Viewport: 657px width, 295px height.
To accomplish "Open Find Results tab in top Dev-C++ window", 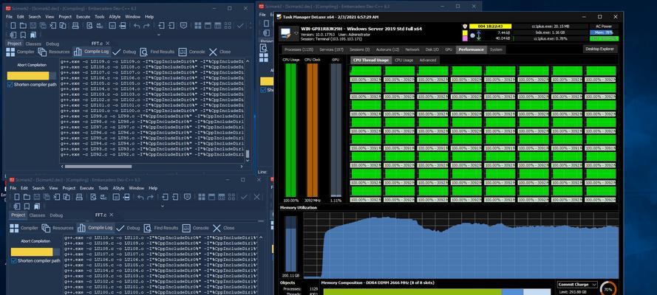I will [157, 52].
